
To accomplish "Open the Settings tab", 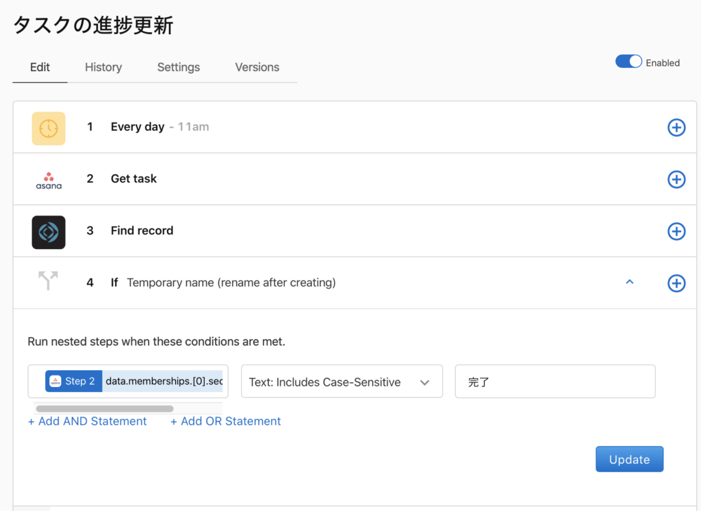I will pyautogui.click(x=179, y=67).
